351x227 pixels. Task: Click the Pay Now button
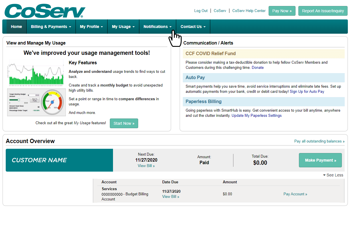point(282,11)
